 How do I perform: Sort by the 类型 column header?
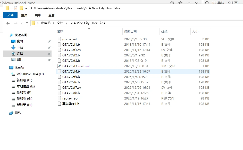[164, 32]
